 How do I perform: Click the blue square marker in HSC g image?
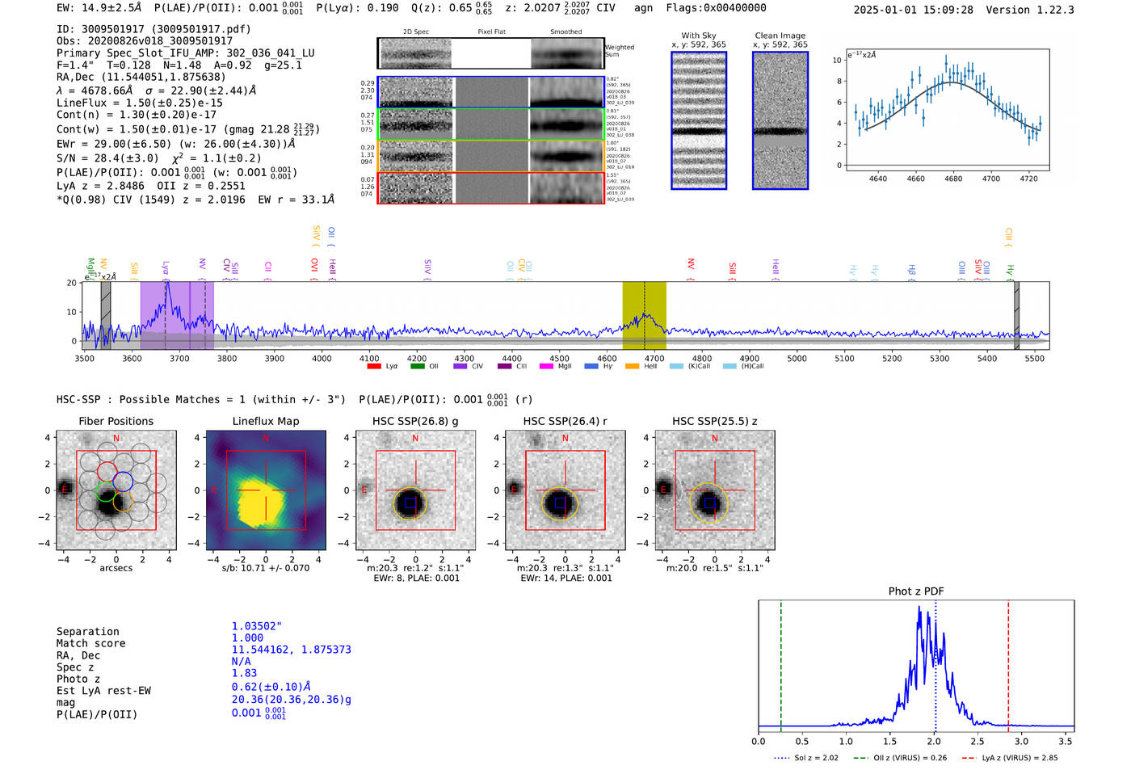point(410,503)
